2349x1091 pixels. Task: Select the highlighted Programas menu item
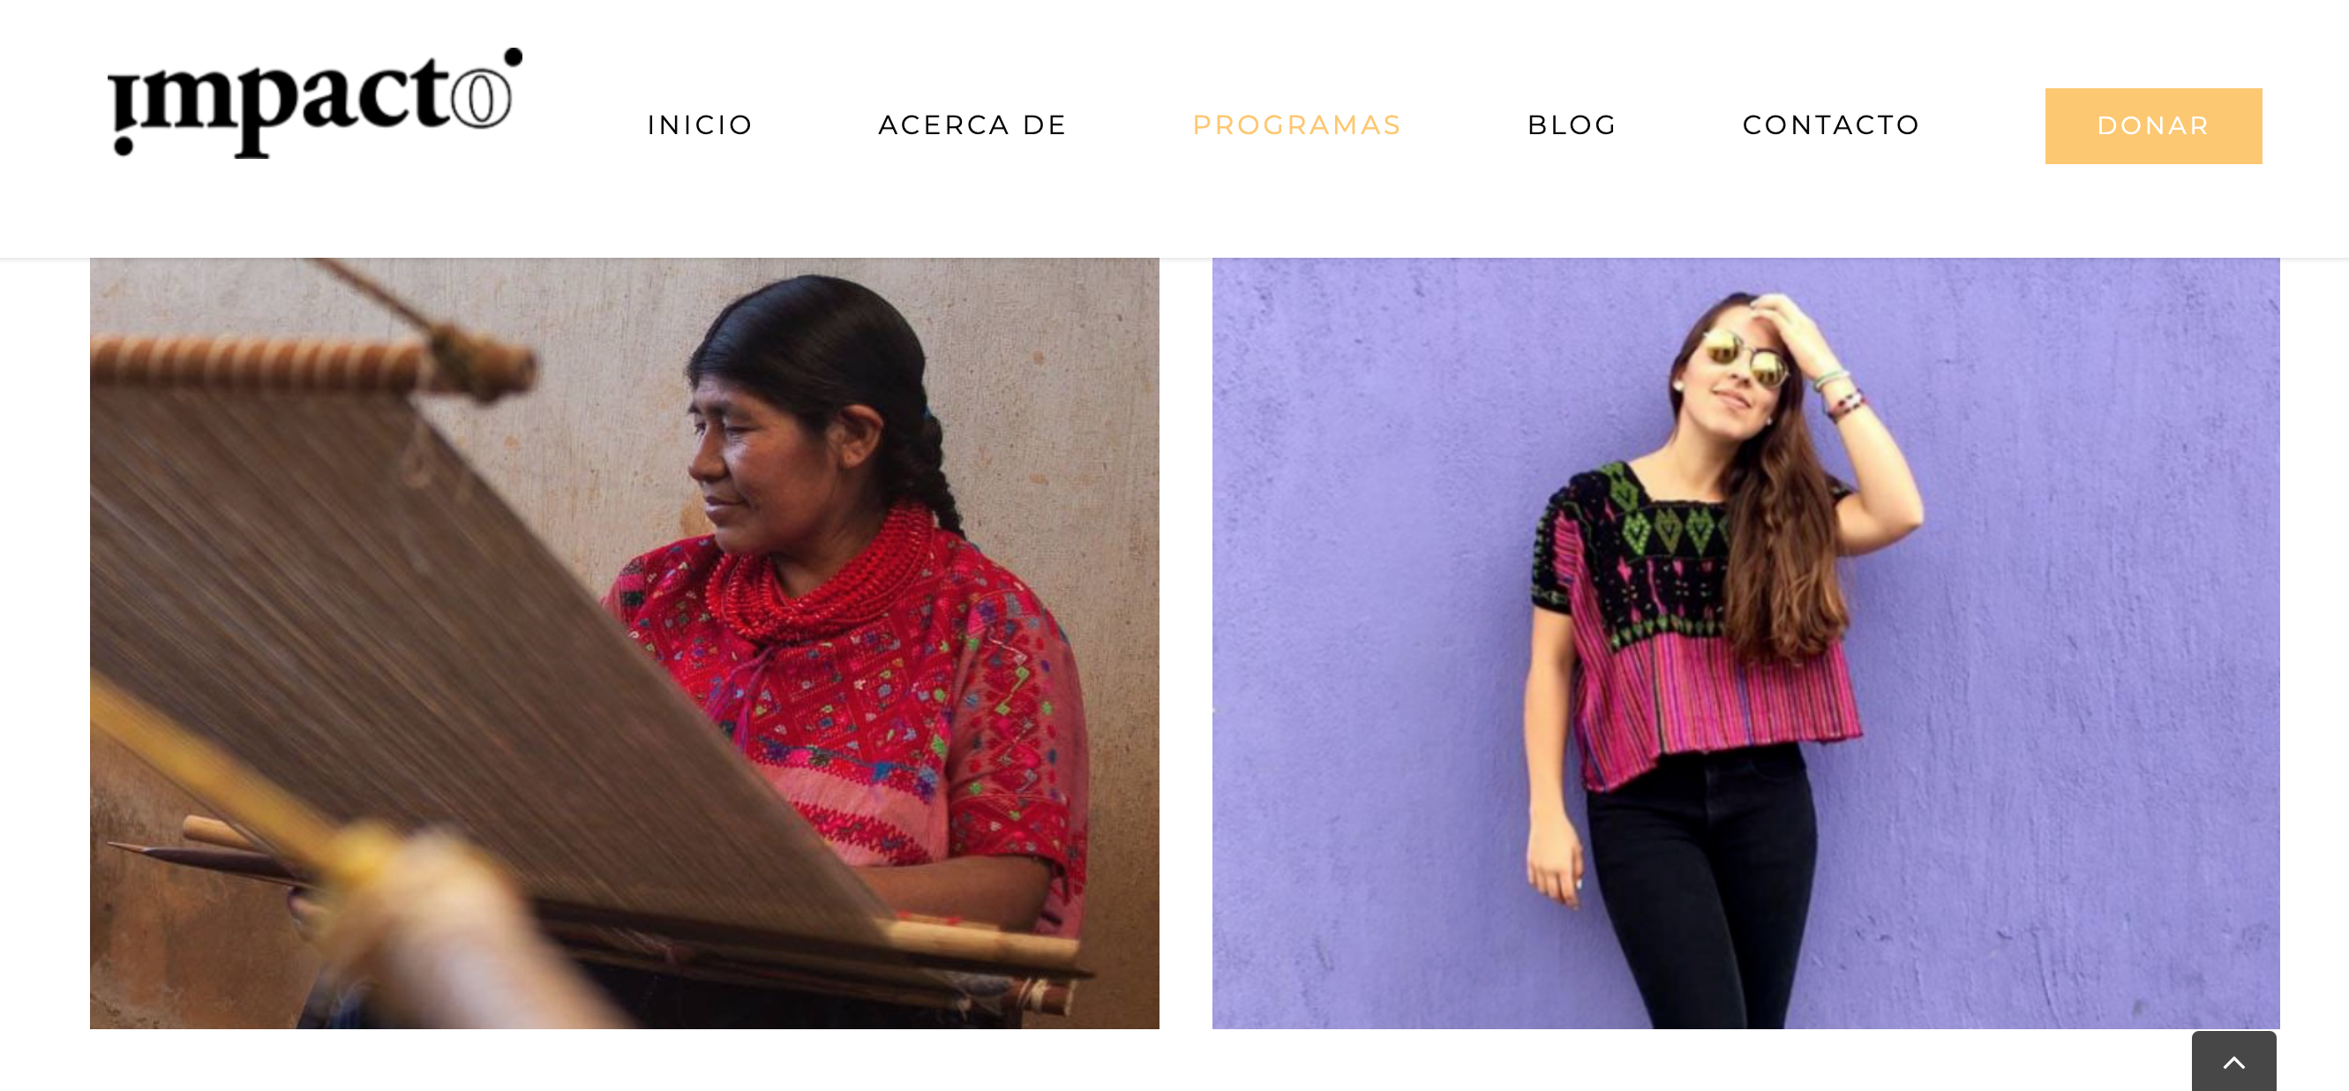click(1296, 125)
